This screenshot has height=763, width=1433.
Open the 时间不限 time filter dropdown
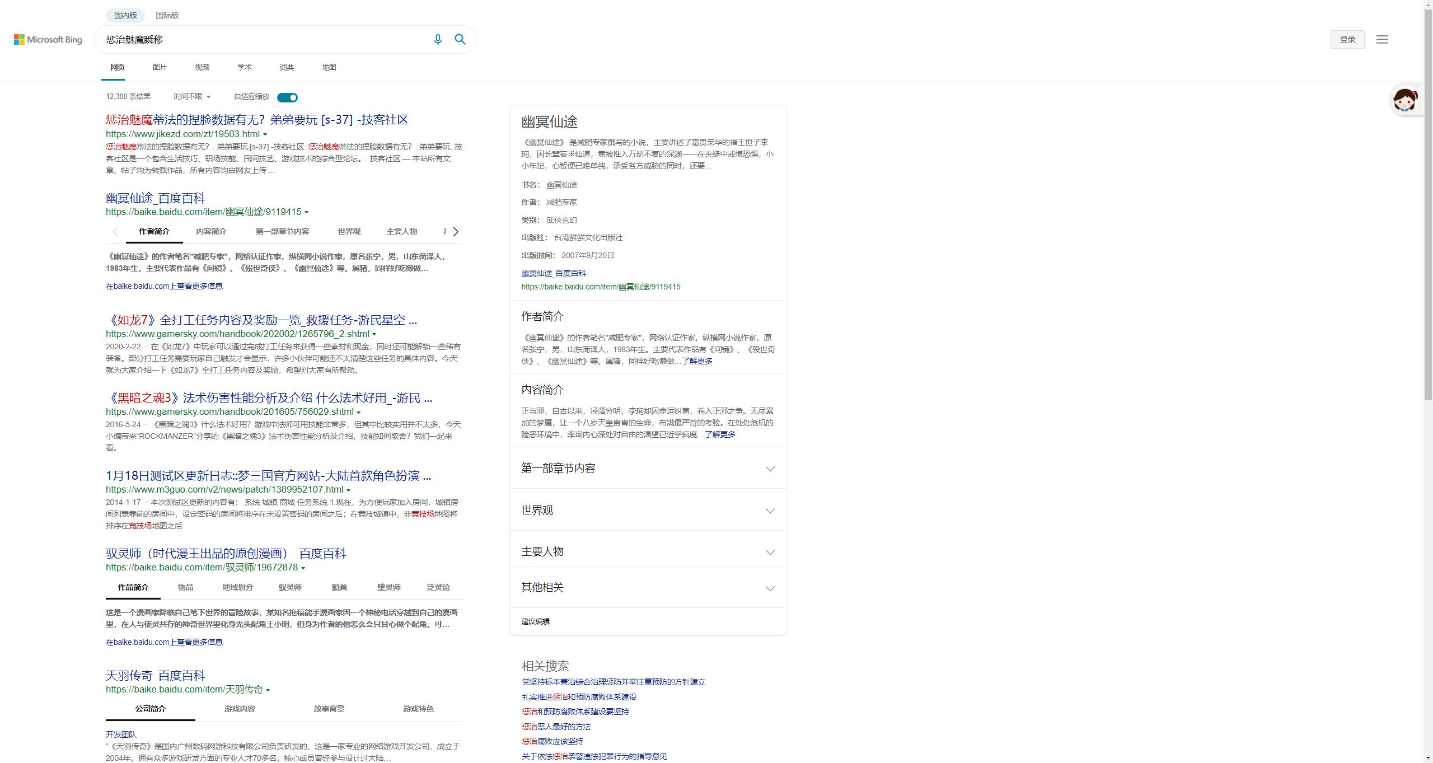coord(192,96)
